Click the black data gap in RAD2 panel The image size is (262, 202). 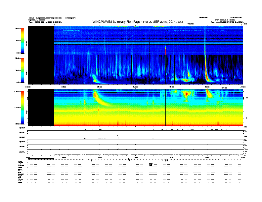tap(41, 41)
